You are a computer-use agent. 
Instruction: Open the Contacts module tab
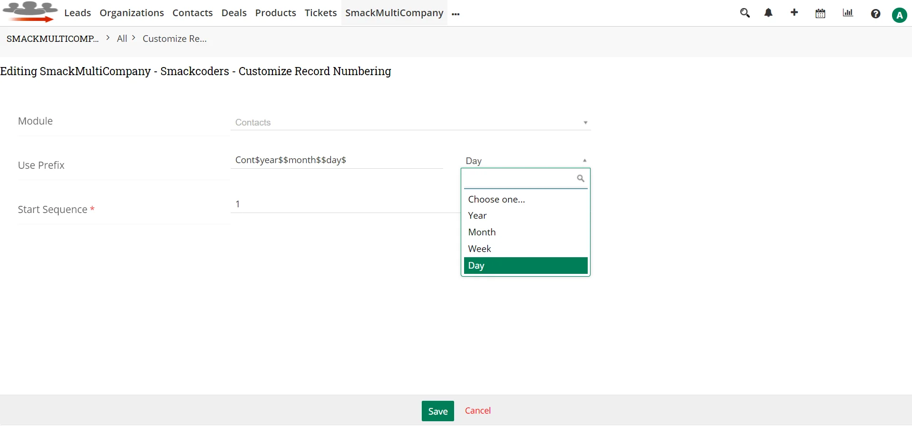(x=193, y=13)
